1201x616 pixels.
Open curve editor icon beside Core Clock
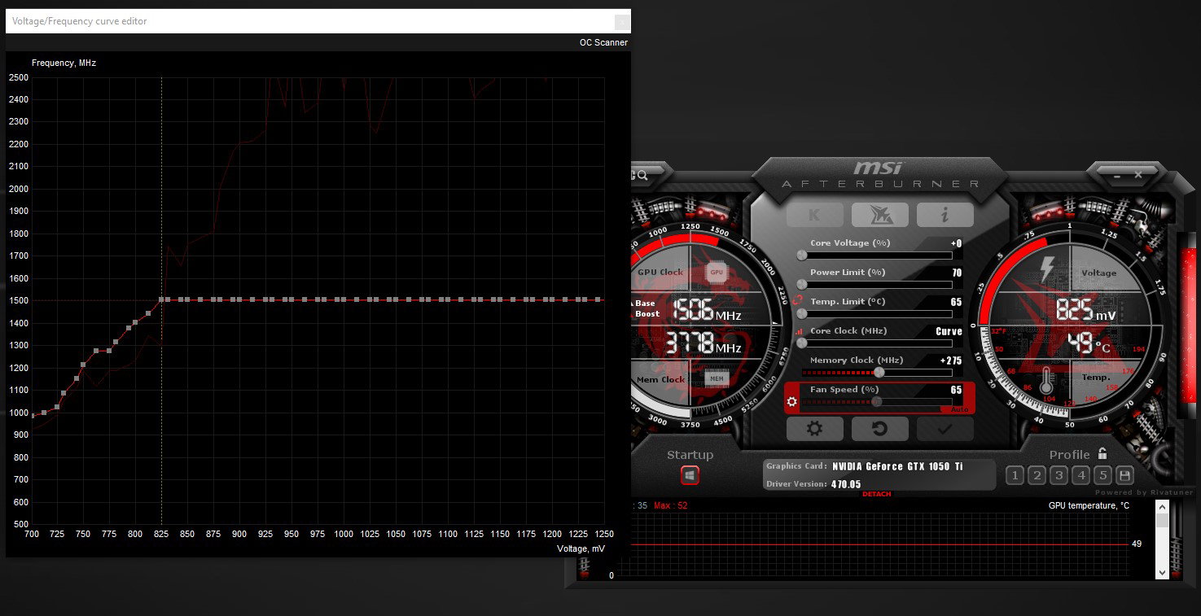799,331
